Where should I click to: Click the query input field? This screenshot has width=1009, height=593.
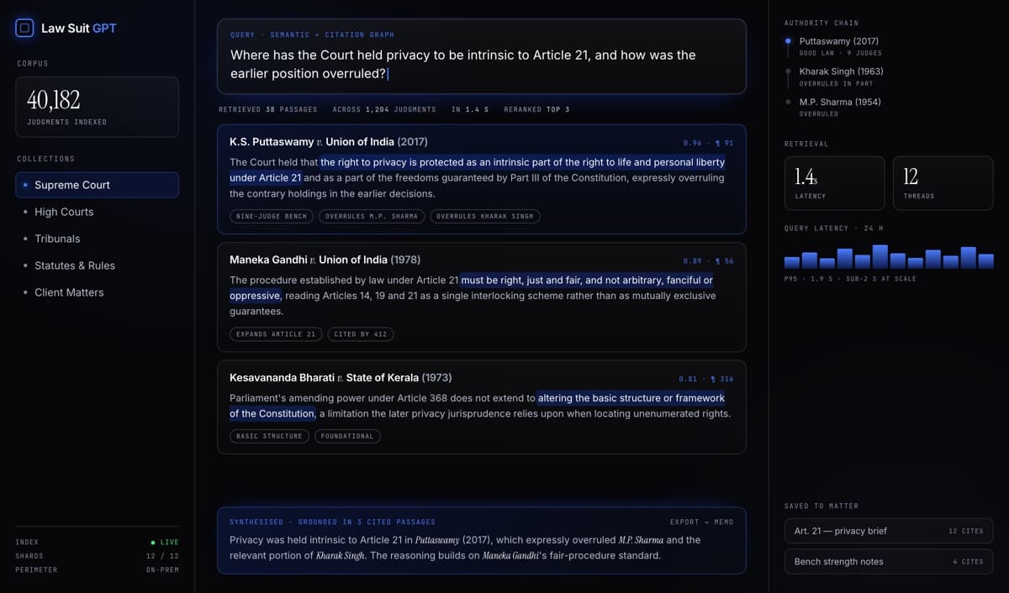coord(482,56)
